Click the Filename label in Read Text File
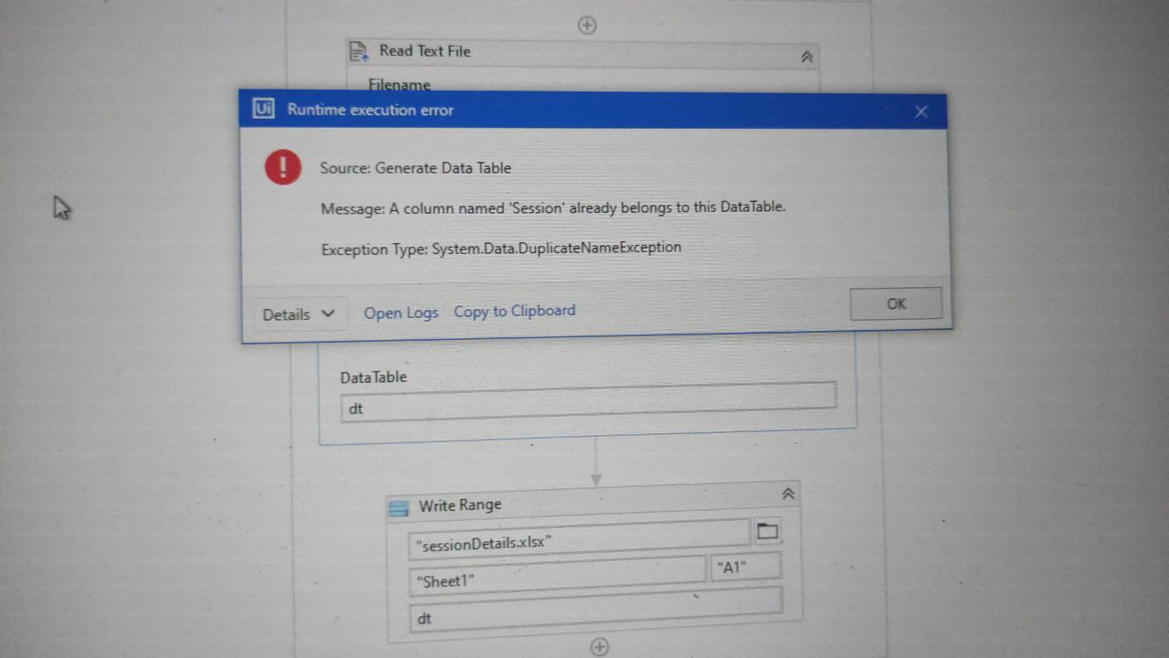 click(x=399, y=85)
